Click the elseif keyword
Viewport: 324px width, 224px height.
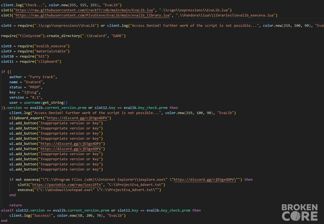click(x=7, y=210)
